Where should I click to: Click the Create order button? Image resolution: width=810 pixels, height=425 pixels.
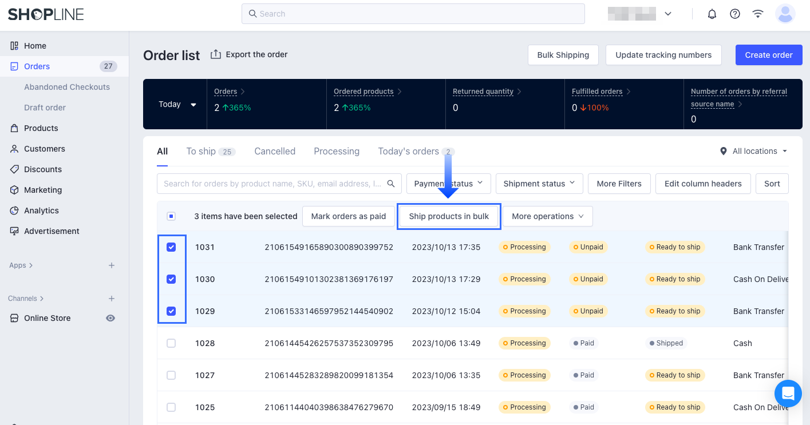(x=768, y=55)
